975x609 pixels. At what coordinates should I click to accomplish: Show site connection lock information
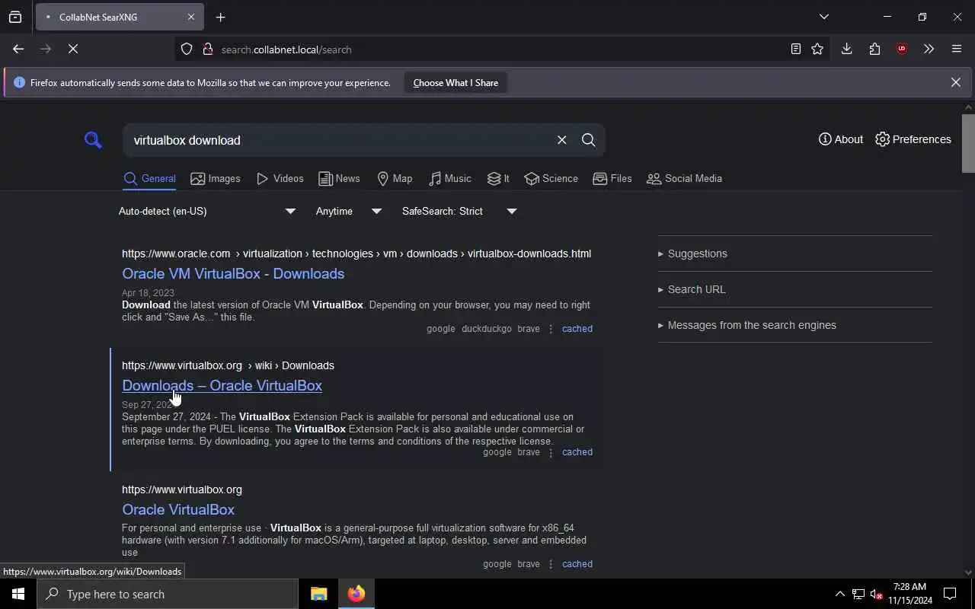tap(207, 49)
